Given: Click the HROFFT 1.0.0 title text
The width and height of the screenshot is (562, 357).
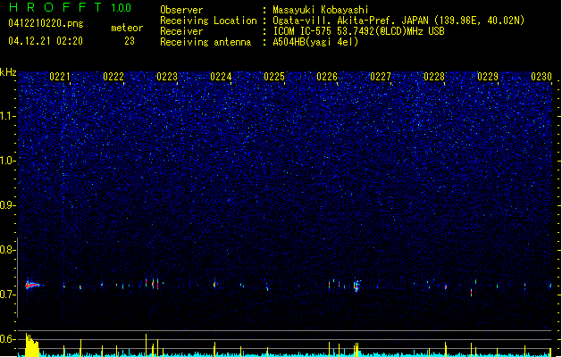Looking at the screenshot, I should click(70, 7).
